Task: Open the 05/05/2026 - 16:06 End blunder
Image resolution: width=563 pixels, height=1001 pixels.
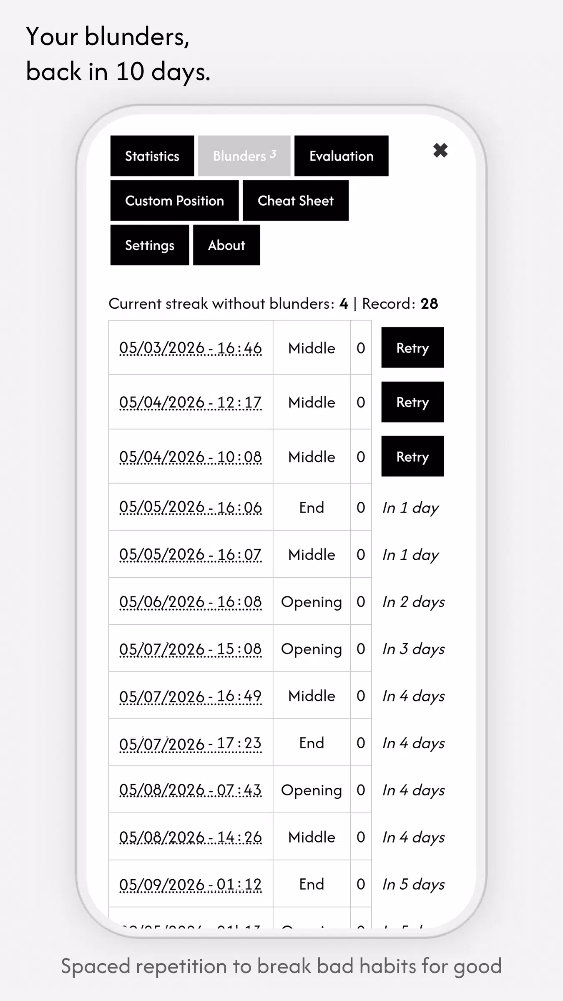Action: (191, 507)
